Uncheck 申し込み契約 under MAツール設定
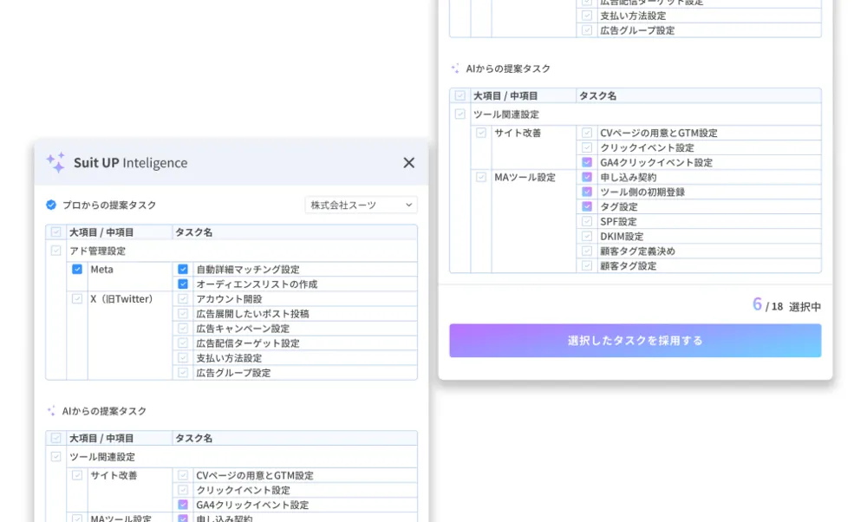867x522 pixels. click(585, 177)
